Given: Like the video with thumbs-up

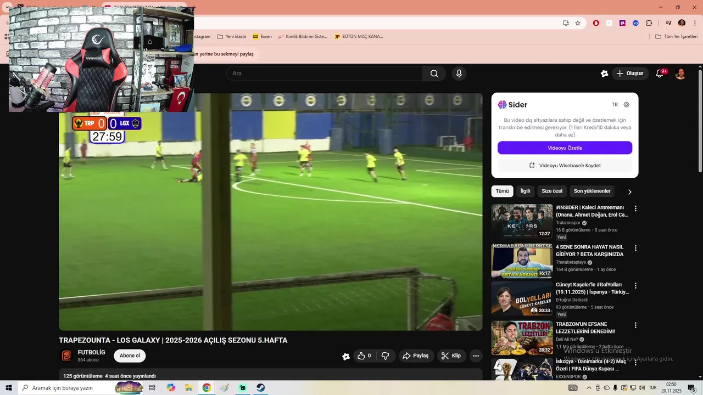Looking at the screenshot, I should point(365,356).
